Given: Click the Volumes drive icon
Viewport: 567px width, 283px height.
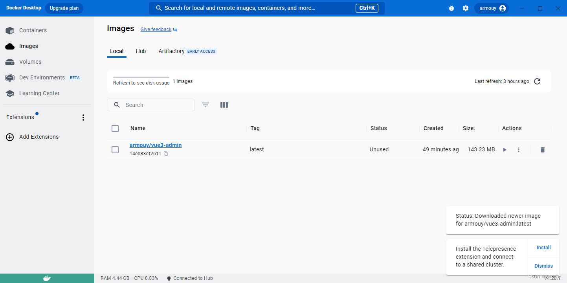Looking at the screenshot, I should (x=10, y=62).
